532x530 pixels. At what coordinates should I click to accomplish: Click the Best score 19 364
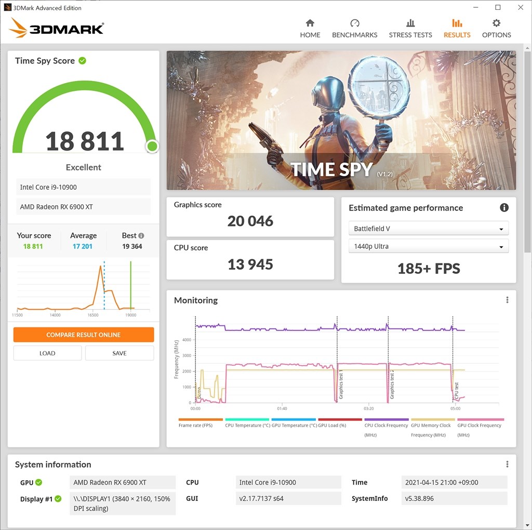coord(132,246)
